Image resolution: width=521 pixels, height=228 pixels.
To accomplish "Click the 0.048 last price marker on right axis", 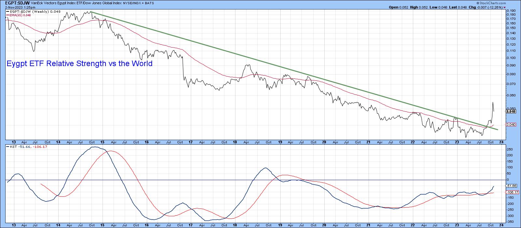I will pos(510,111).
